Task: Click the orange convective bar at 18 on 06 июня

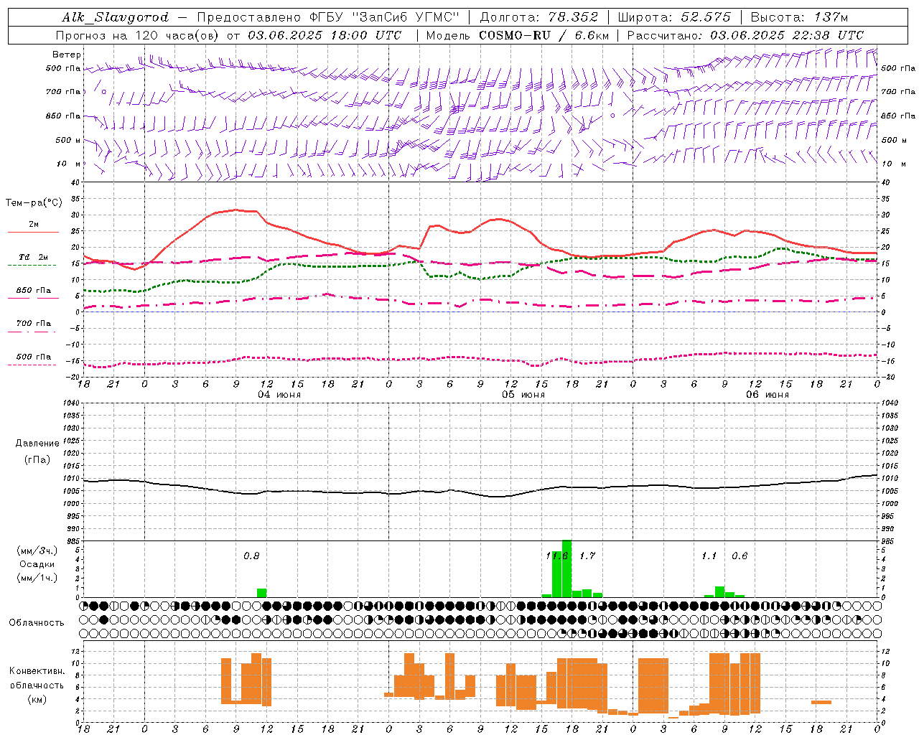Action: coord(821,702)
